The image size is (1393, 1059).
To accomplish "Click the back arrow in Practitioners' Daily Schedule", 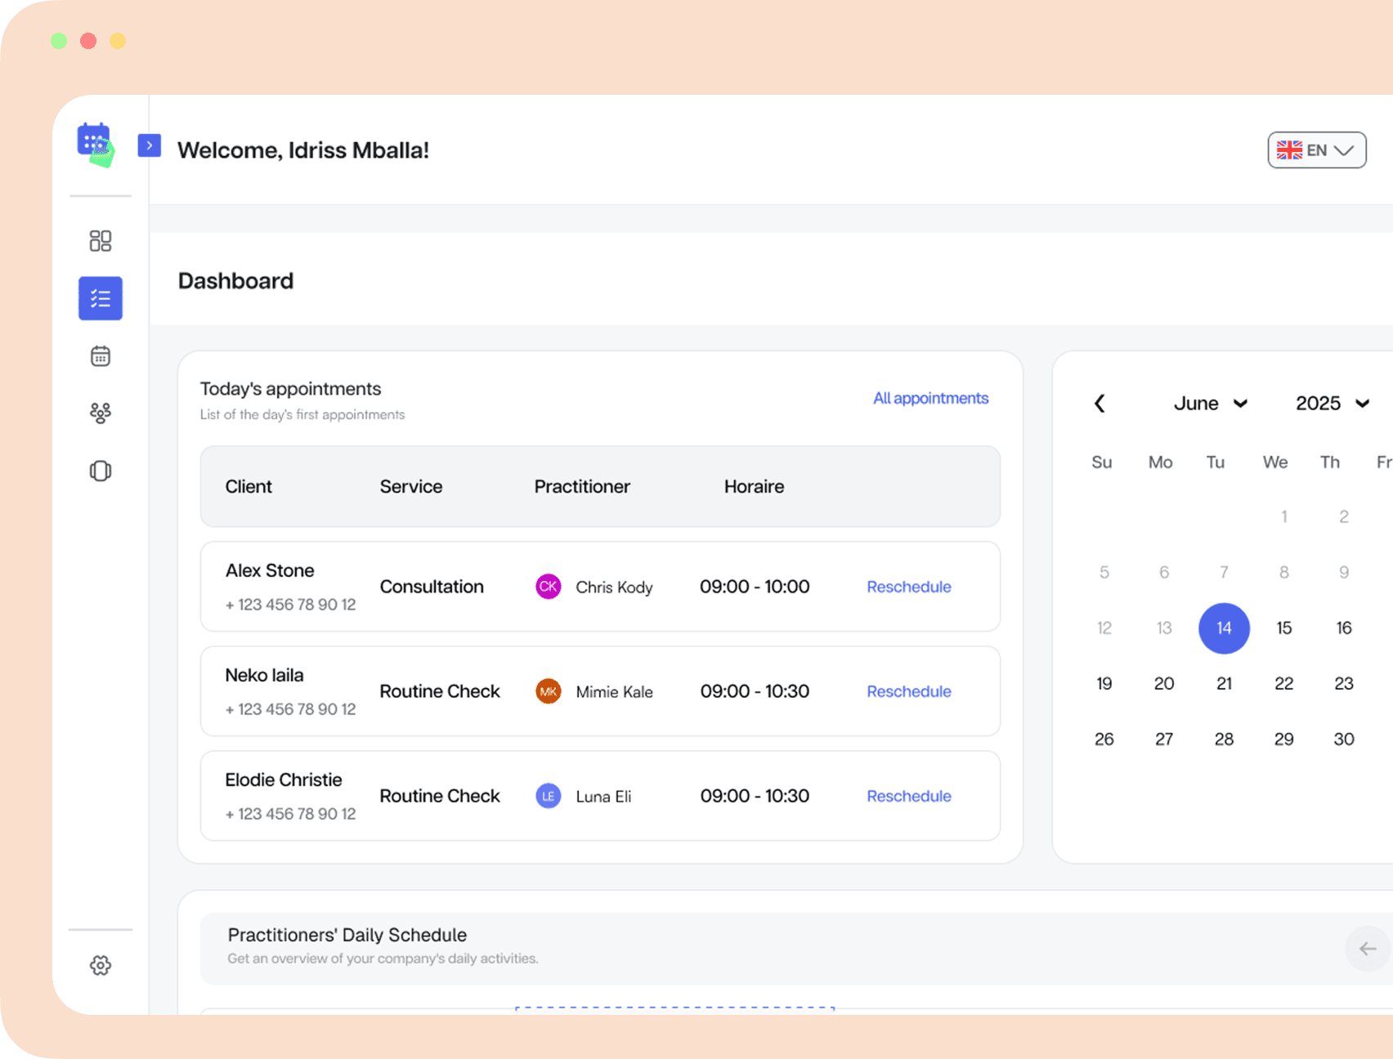I will click(x=1367, y=949).
